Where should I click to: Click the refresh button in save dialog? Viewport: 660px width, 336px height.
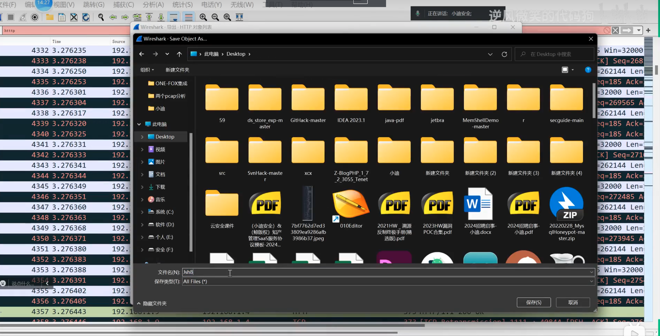tap(504, 54)
